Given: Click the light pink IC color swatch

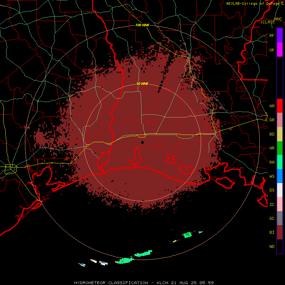Looking at the screenshot, I should [x=280, y=204].
